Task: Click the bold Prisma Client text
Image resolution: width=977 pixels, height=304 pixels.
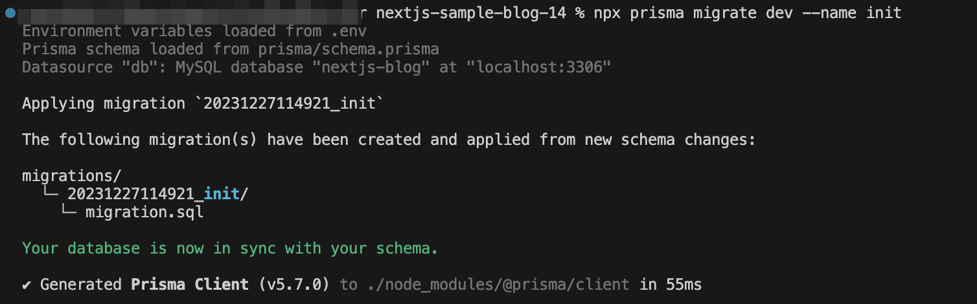Action: (190, 284)
